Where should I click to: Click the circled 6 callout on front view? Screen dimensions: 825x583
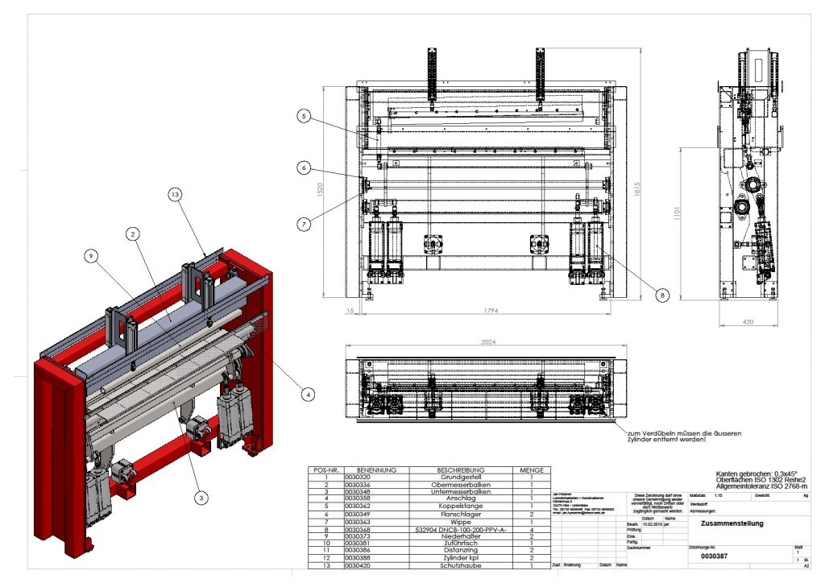(x=303, y=168)
